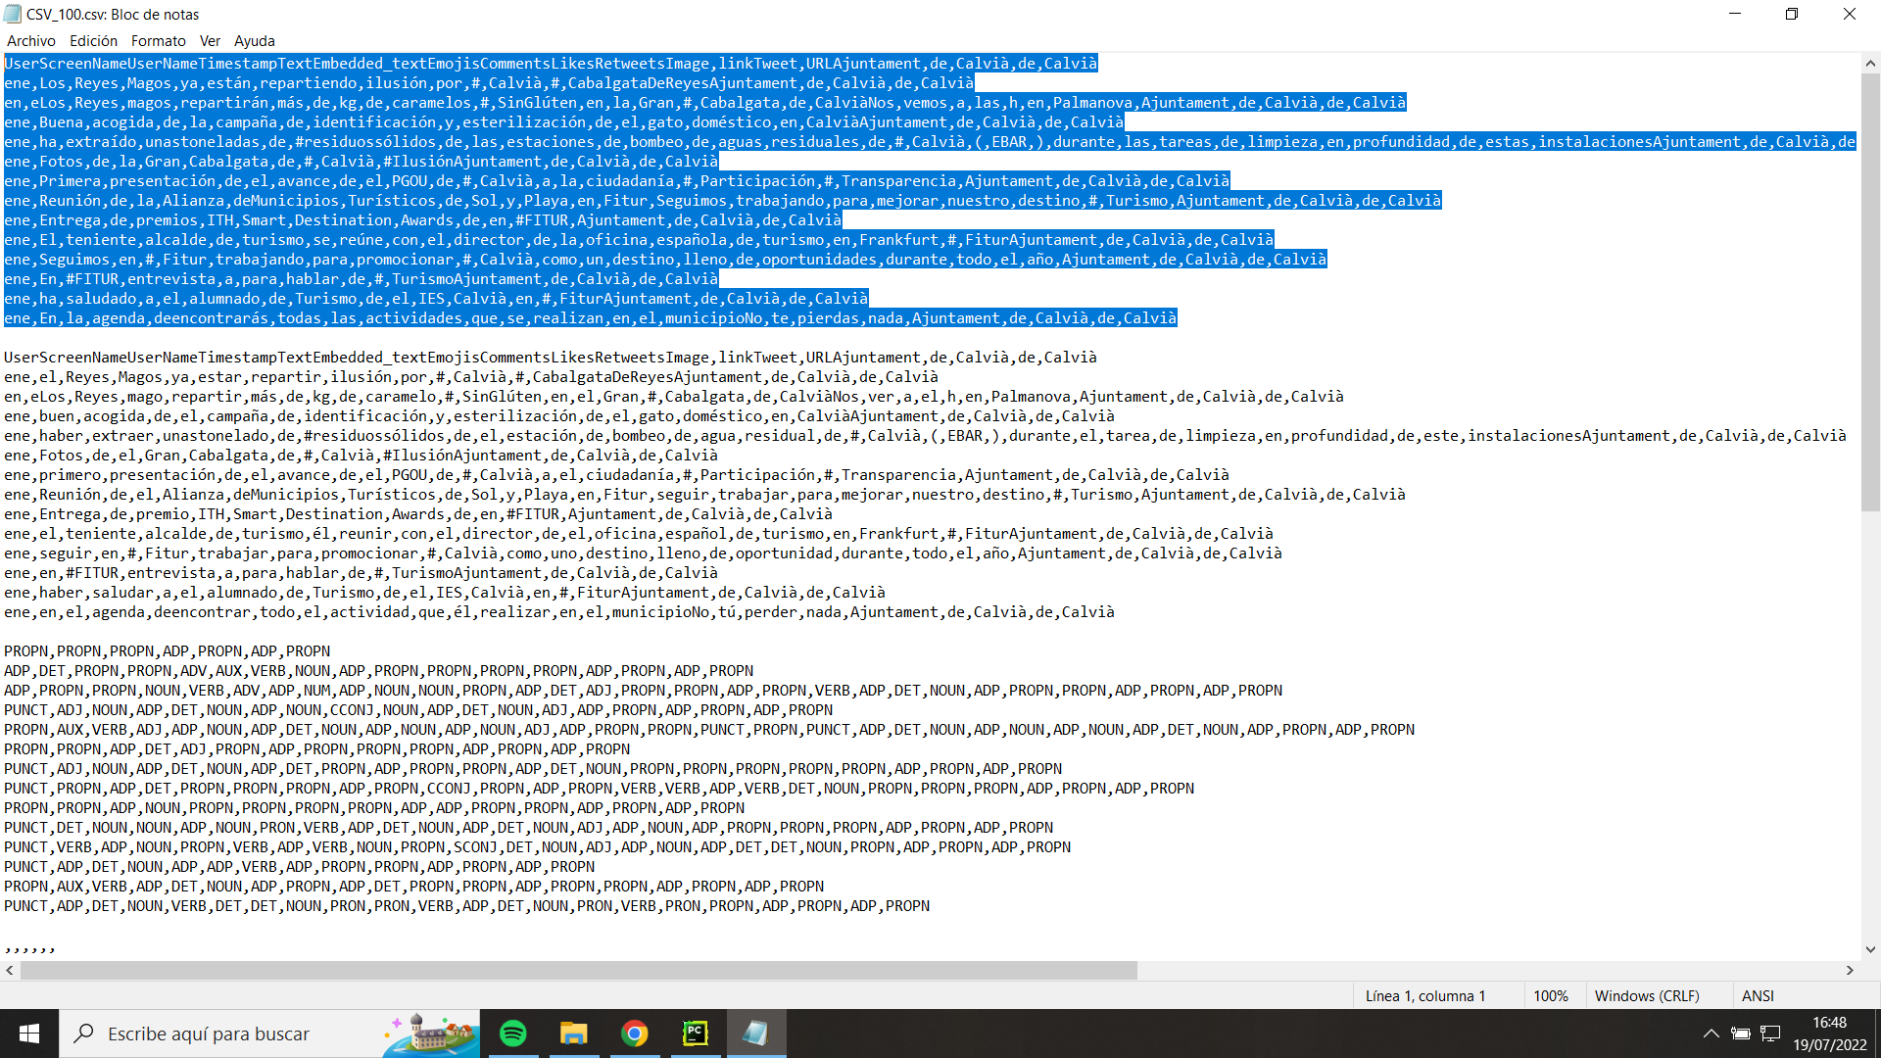This screenshot has width=1881, height=1058.
Task: Show hidden system tray icons
Action: (x=1711, y=1034)
